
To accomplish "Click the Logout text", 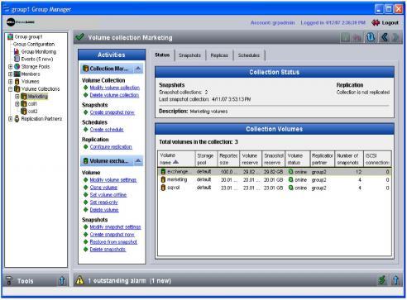I will 390,22.
